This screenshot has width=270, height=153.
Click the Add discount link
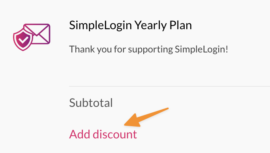103,134
